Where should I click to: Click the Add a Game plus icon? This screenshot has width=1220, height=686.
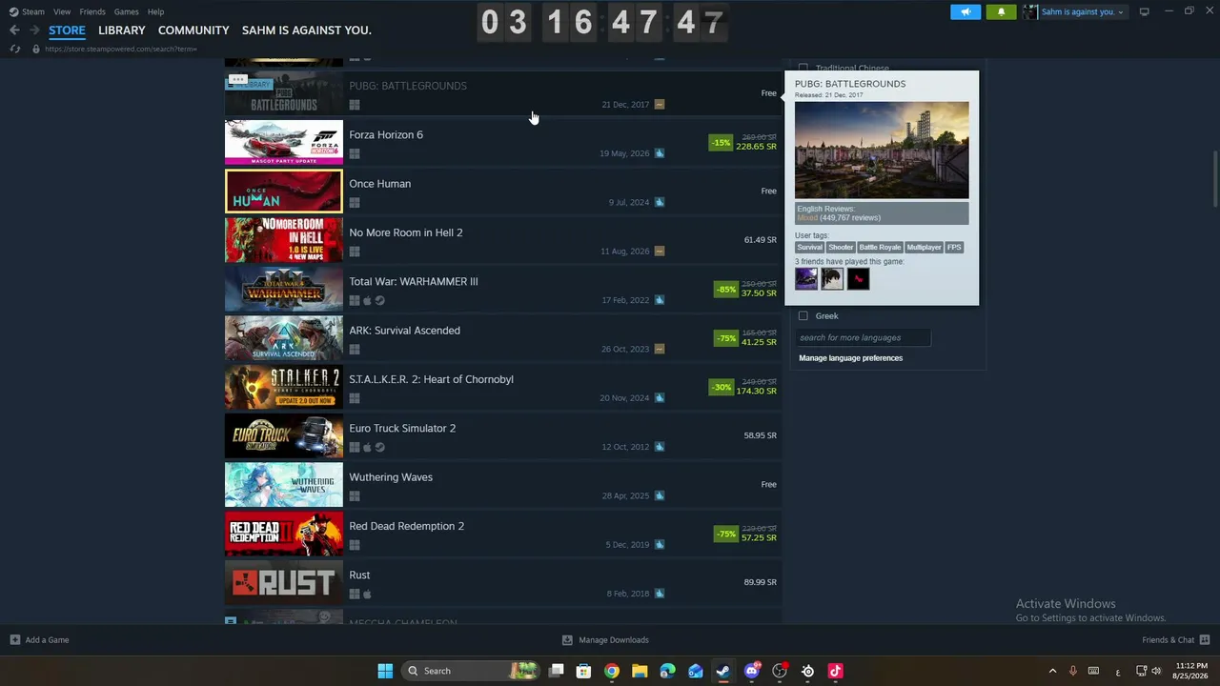coord(14,640)
